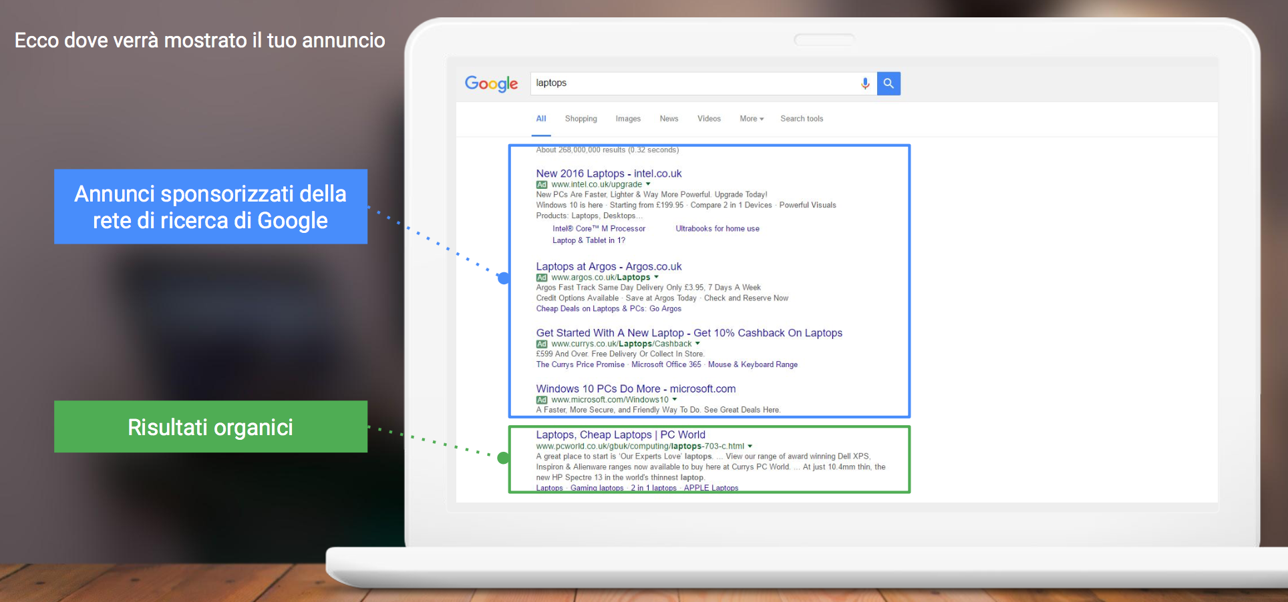Expand arrow next to www.microsoft.com/Windows10
The height and width of the screenshot is (602, 1288).
tap(674, 399)
